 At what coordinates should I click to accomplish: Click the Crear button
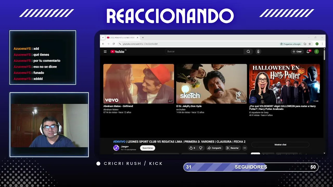297,51
